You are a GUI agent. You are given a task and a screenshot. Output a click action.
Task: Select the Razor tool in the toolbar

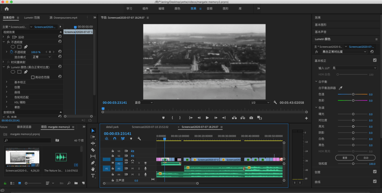pyautogui.click(x=93, y=150)
